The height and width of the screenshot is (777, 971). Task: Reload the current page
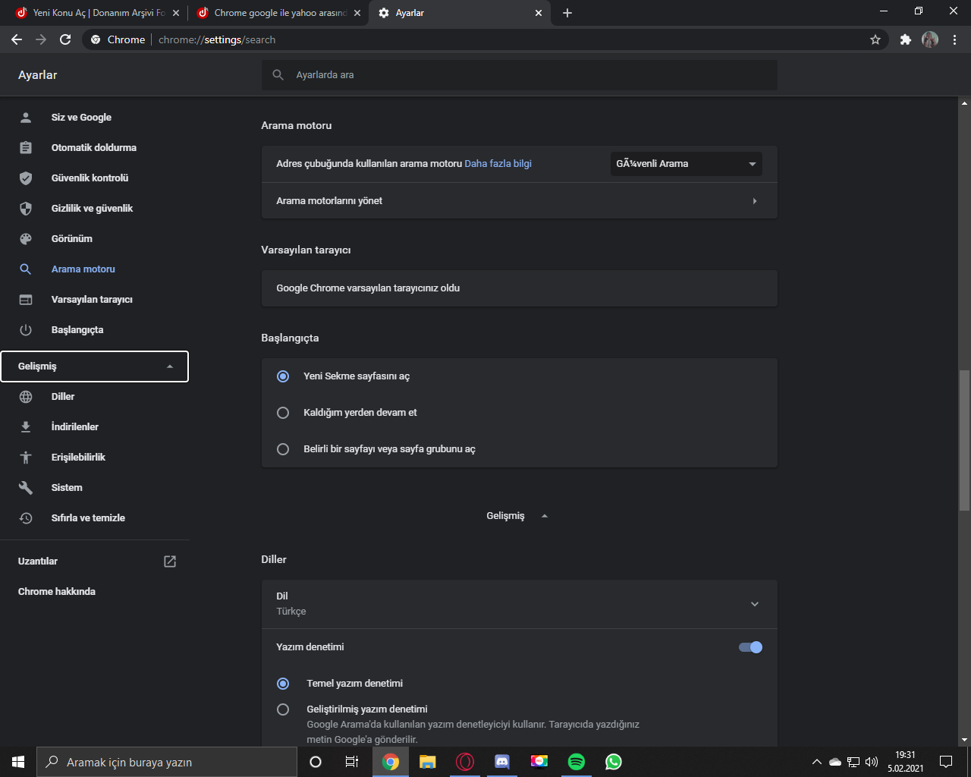pos(65,39)
